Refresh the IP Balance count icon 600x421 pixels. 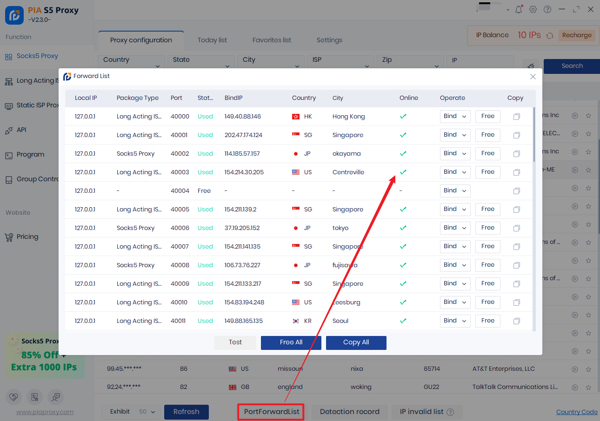pyautogui.click(x=550, y=35)
